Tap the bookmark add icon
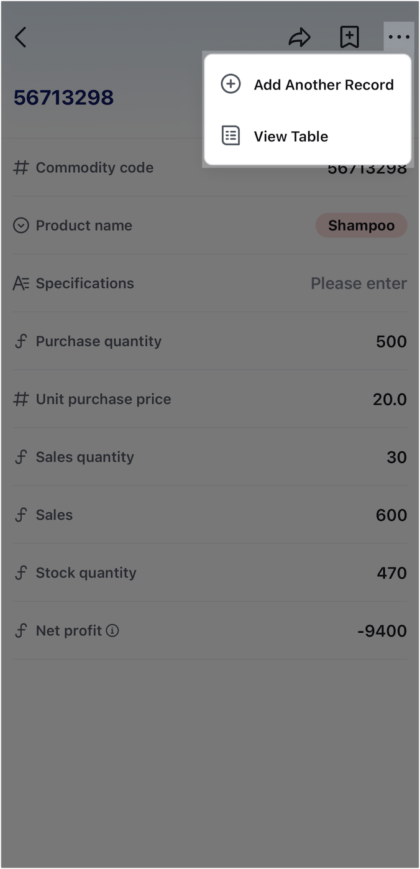Viewport: 420px width, 869px height. click(x=350, y=37)
